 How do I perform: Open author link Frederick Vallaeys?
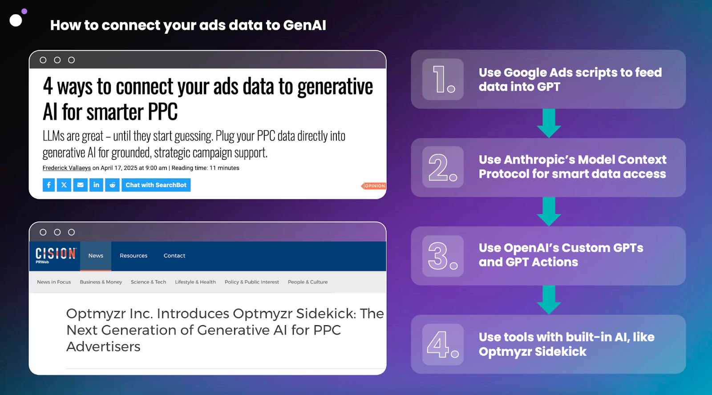click(67, 168)
